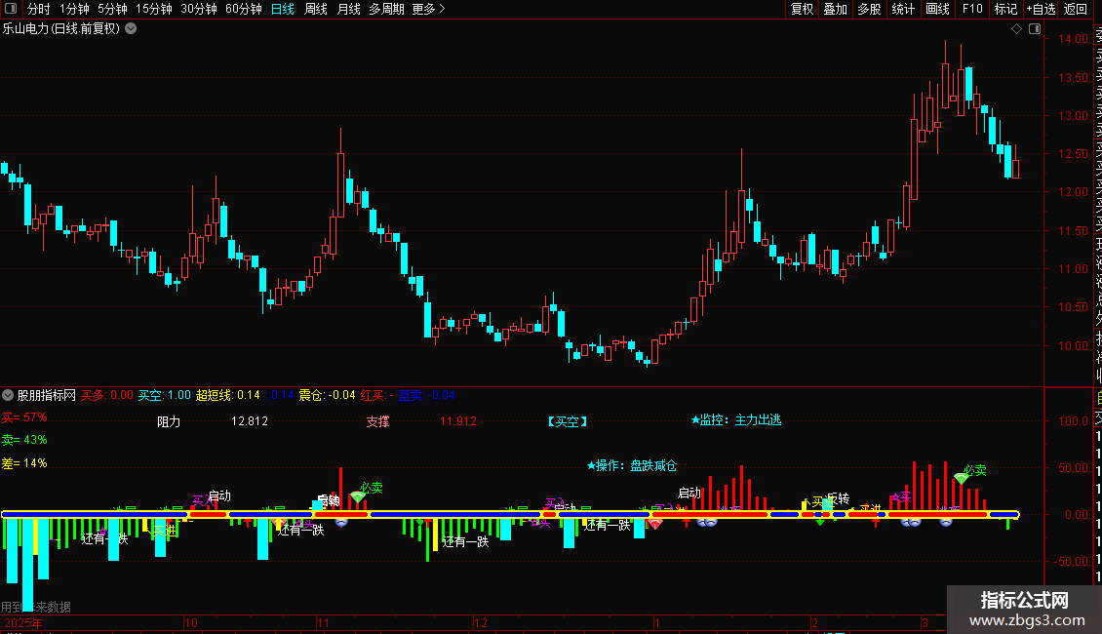
Task: Collapse the 股朋指标网 indicator dropdown icon
Action: [x=8, y=395]
